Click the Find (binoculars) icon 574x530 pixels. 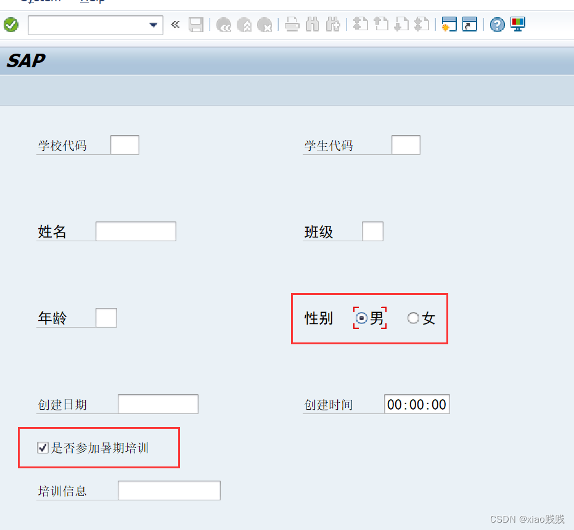click(312, 25)
